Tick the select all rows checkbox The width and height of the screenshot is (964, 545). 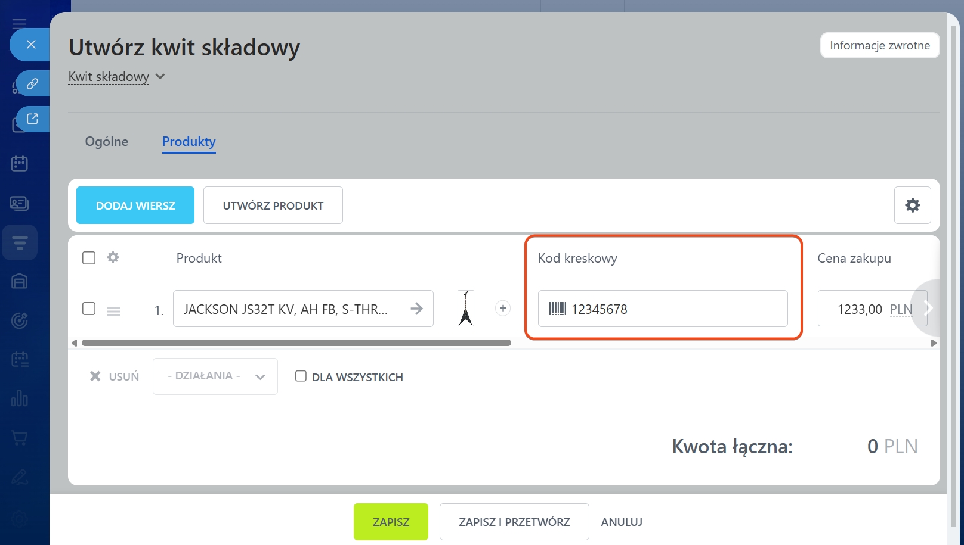pos(89,257)
